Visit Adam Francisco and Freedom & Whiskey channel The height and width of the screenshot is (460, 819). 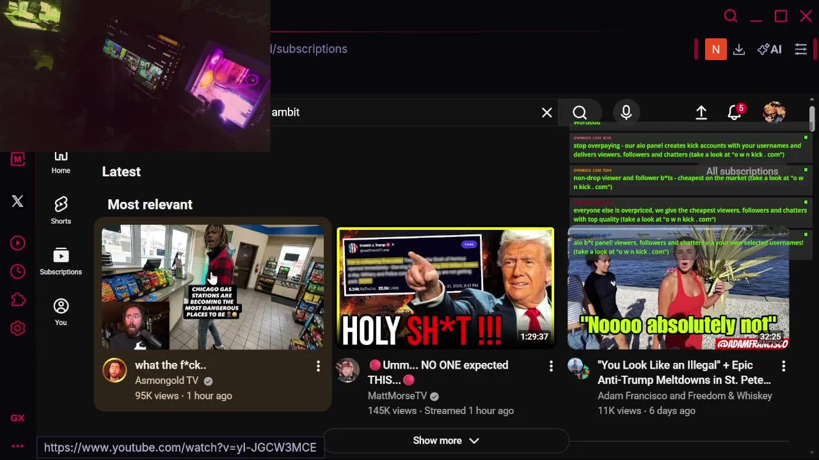click(x=685, y=396)
